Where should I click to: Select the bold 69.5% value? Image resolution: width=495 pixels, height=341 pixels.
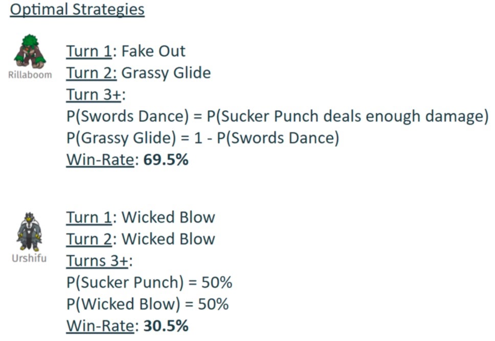[x=166, y=159]
